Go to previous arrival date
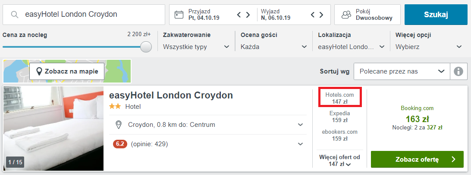 (x=239, y=15)
